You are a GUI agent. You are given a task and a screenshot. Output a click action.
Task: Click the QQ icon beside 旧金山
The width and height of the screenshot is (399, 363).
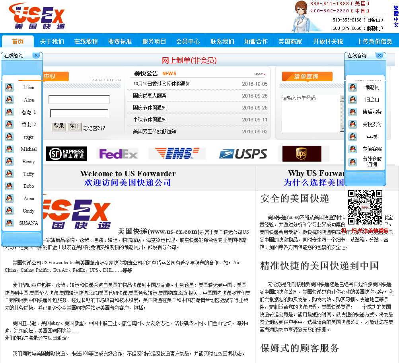[353, 100]
